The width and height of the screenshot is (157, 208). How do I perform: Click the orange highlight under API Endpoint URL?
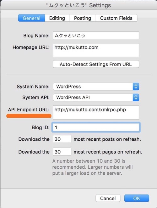coord(29,116)
